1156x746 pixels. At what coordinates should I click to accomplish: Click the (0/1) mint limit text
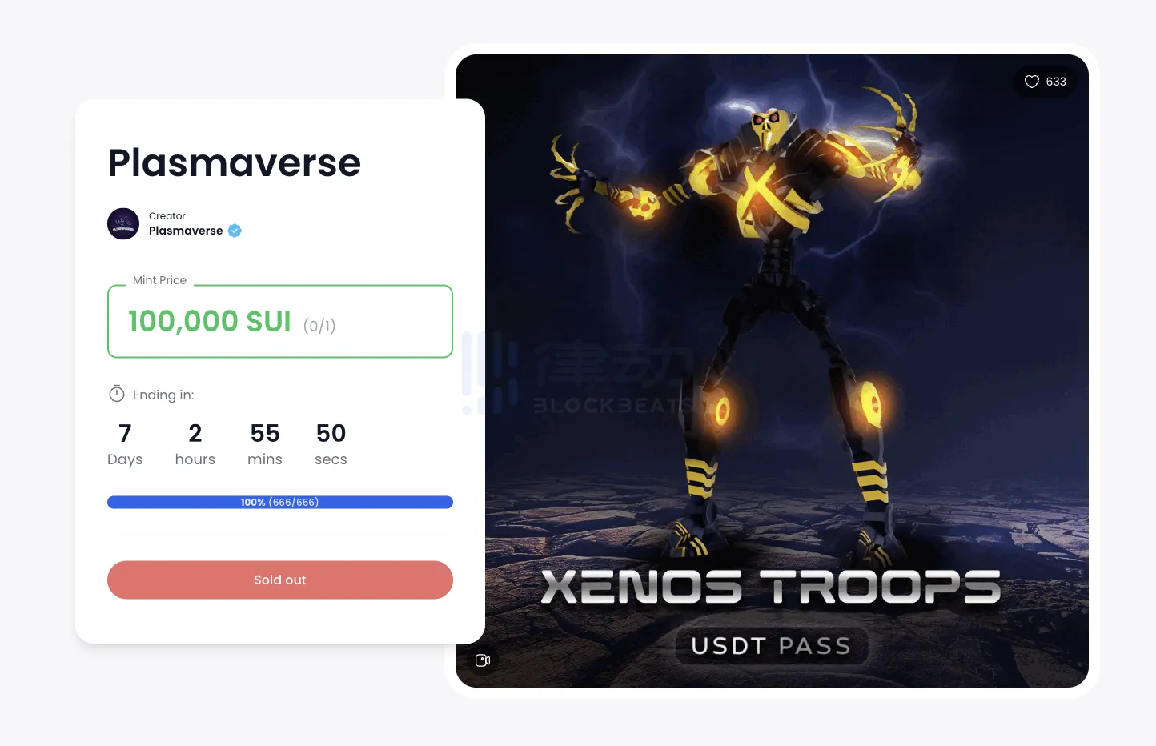(x=319, y=326)
